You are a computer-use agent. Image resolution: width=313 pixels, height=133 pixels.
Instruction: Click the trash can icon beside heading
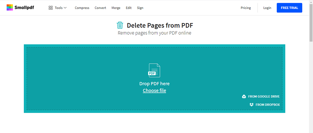[x=120, y=25]
